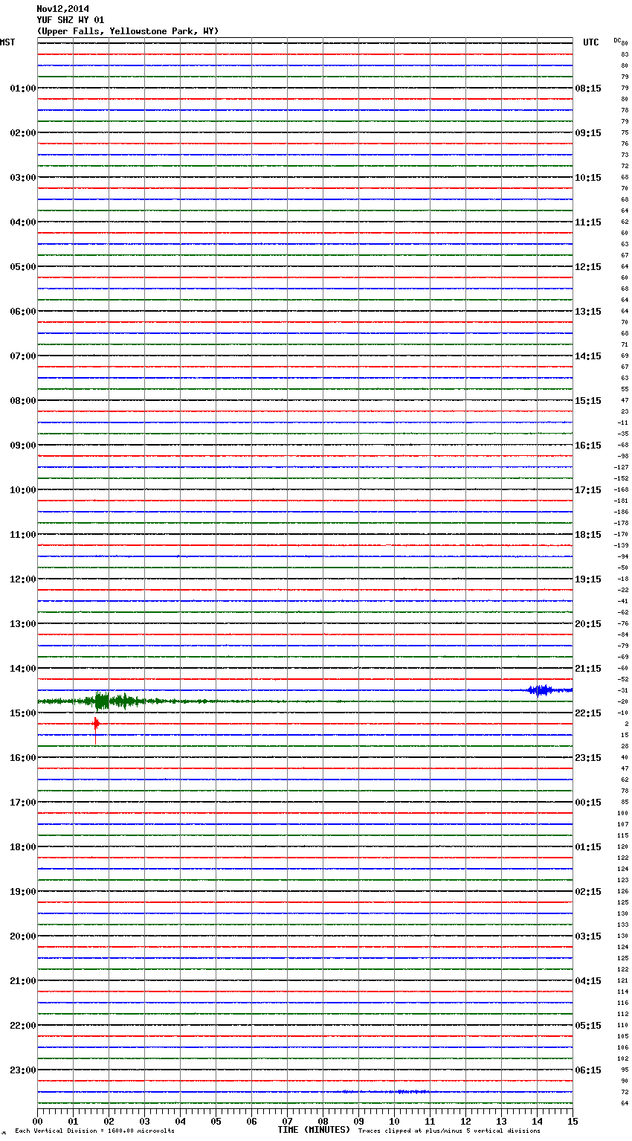The image size is (632, 1141).
Task: Click the 00 minute axis tick label
Action: click(37, 1121)
